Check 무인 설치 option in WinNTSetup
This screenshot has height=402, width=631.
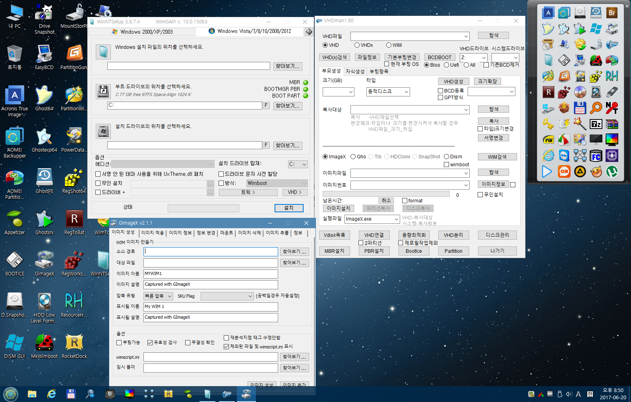point(109,183)
